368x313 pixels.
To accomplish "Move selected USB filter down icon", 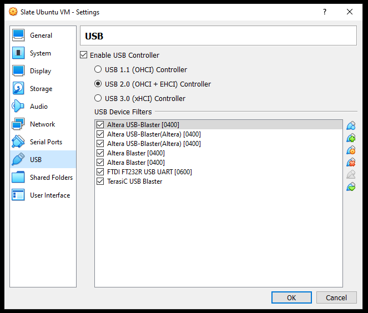I will point(351,187).
